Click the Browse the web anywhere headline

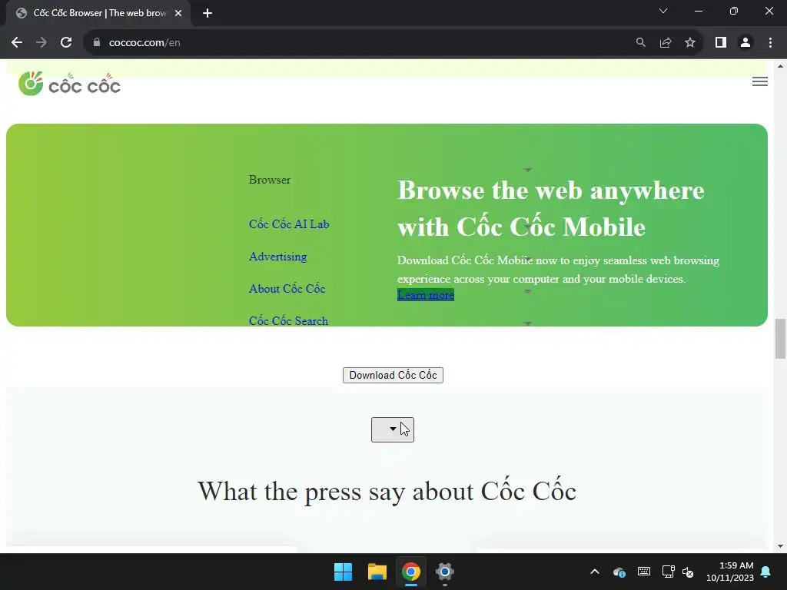550,209
